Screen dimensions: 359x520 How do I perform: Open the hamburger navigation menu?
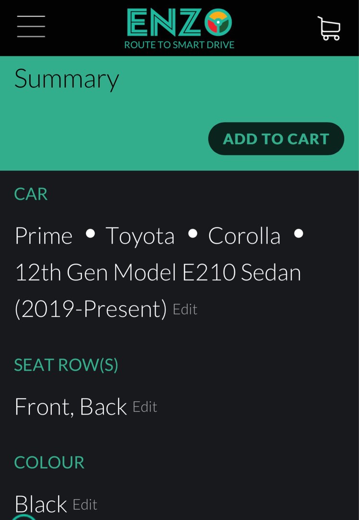pos(31,26)
